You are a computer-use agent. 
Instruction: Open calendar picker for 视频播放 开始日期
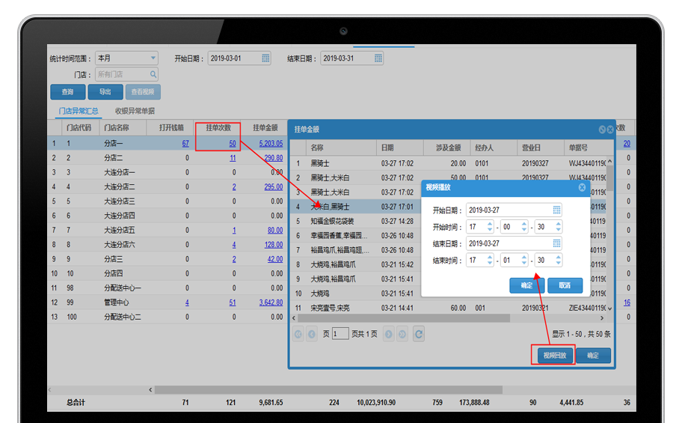556,210
